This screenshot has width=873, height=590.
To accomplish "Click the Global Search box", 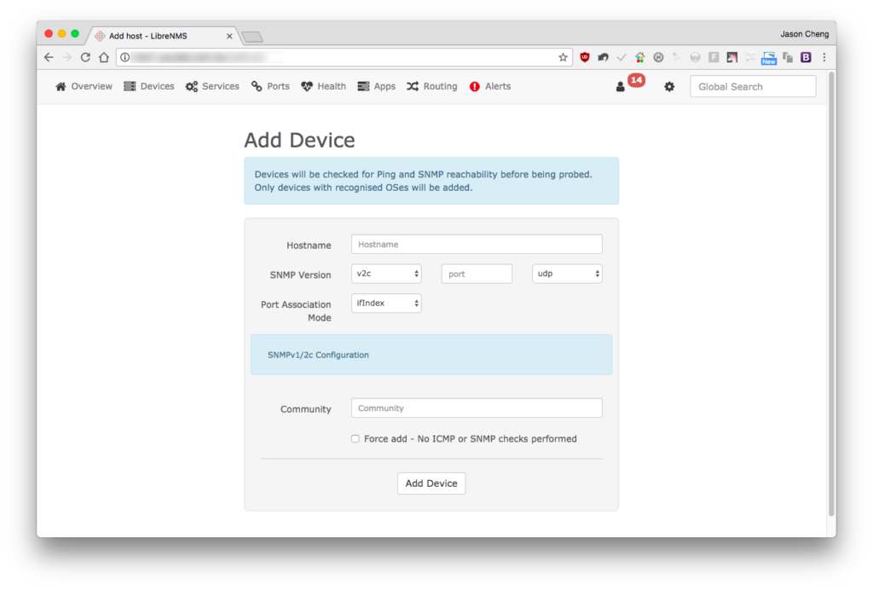I will click(x=753, y=87).
